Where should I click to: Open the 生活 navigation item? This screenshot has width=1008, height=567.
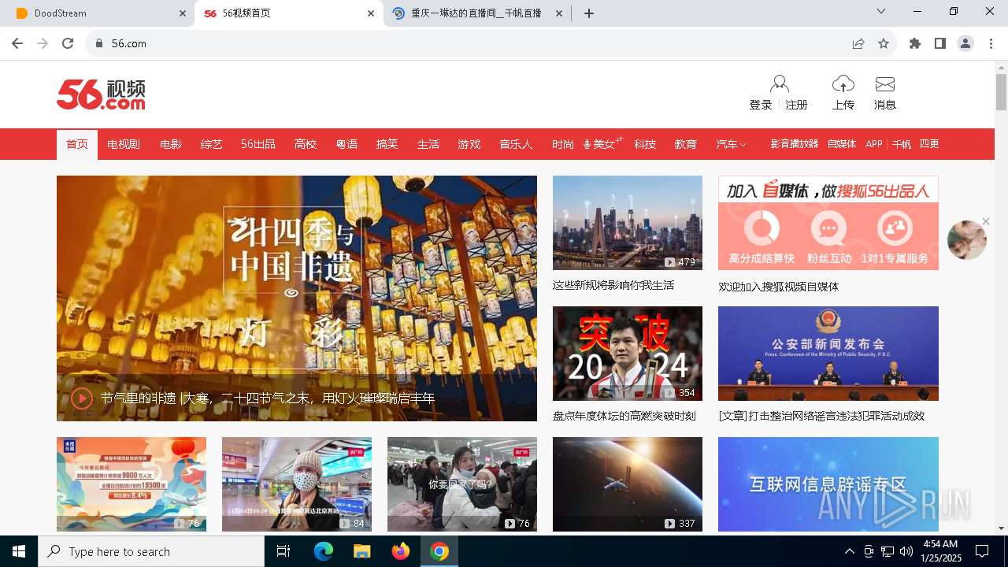(x=428, y=144)
